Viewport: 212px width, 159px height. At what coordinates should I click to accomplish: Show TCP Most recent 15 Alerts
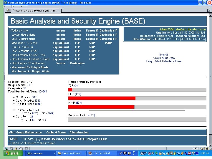(77, 43)
